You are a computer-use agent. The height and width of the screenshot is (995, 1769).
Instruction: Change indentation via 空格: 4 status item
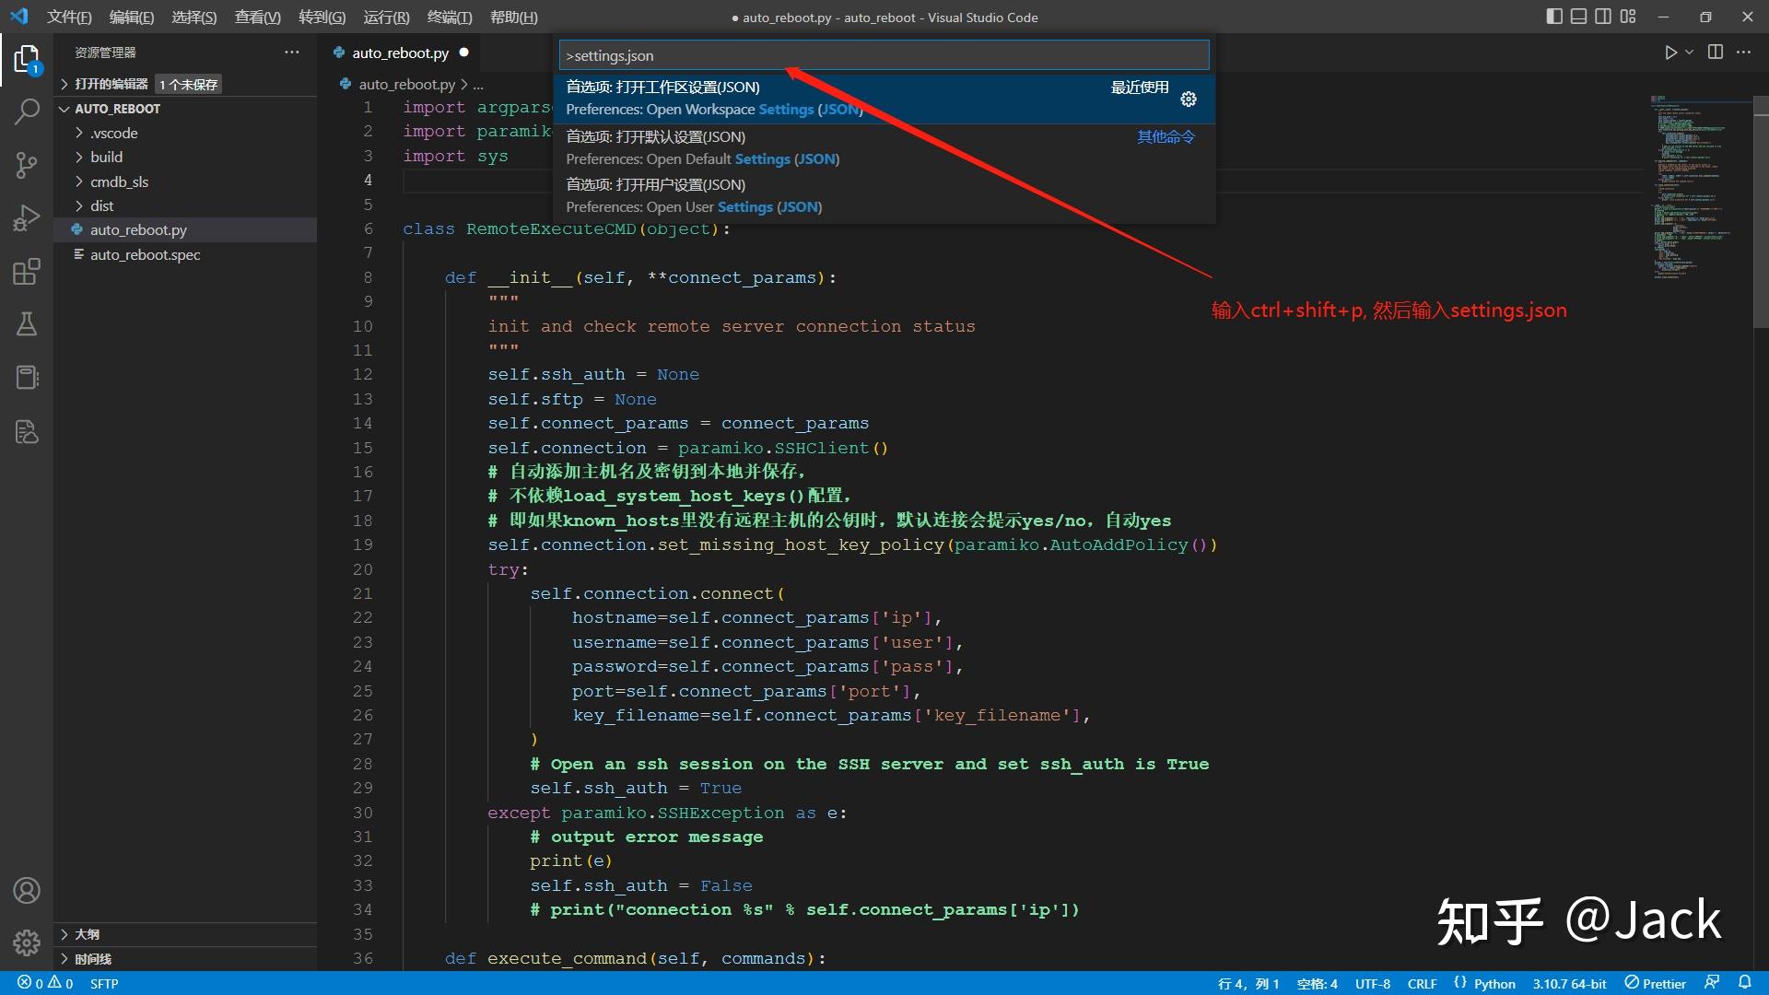tap(1317, 983)
